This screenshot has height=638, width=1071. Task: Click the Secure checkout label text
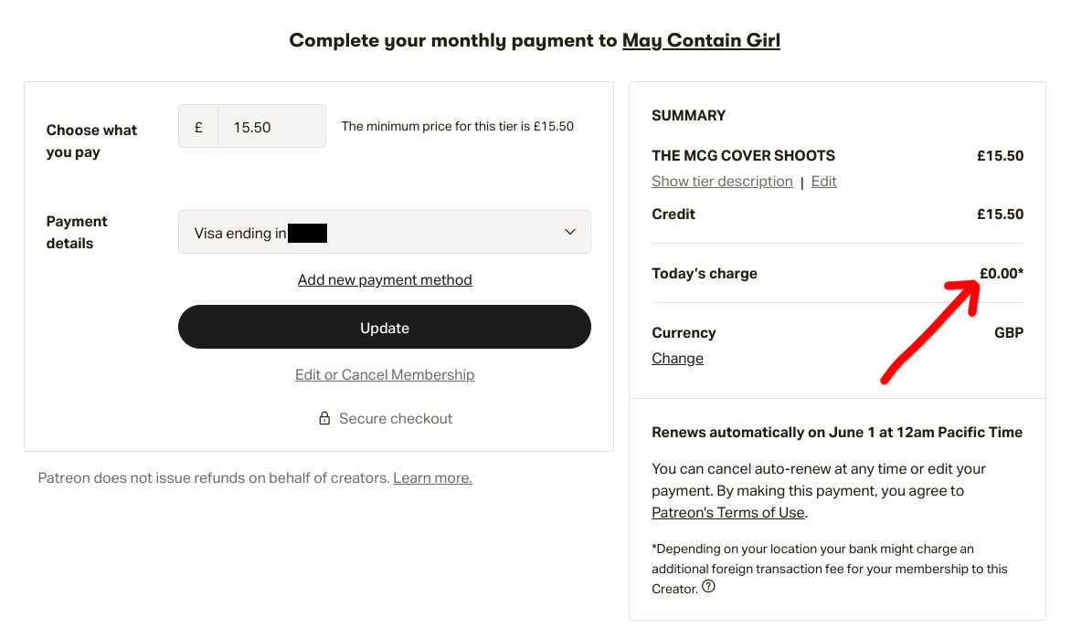pos(396,418)
